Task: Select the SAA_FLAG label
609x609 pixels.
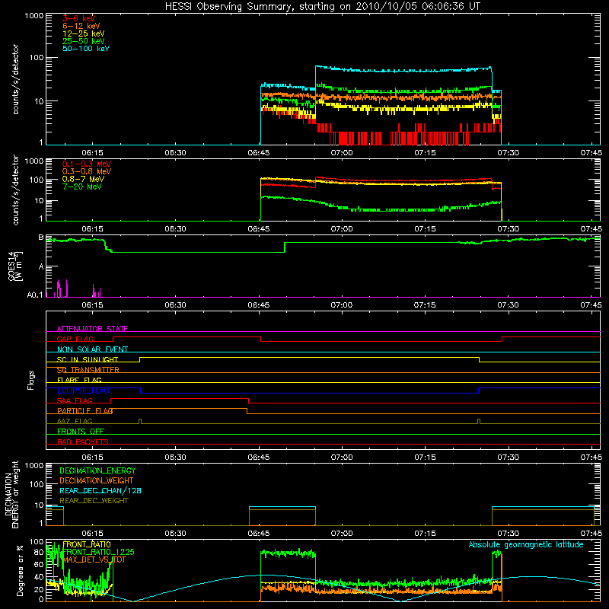Action: [x=75, y=400]
